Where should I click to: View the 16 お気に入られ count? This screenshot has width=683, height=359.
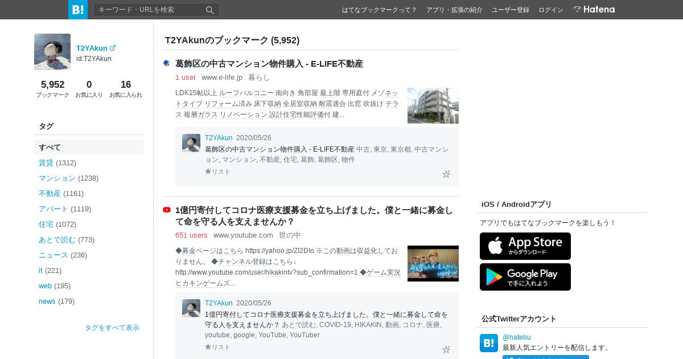(x=126, y=89)
